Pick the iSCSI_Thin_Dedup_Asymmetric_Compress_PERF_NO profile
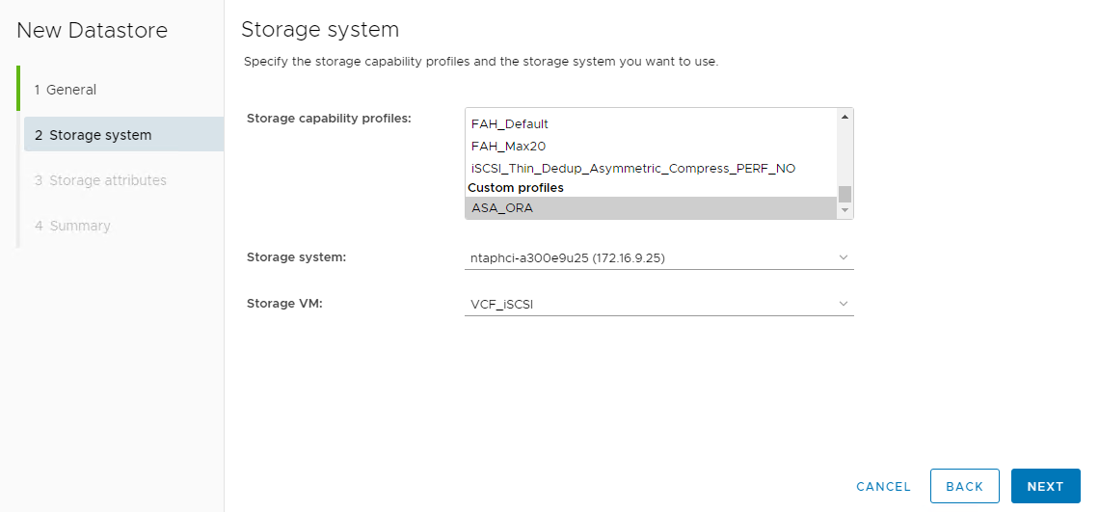The width and height of the screenshot is (1099, 512). pos(632,168)
